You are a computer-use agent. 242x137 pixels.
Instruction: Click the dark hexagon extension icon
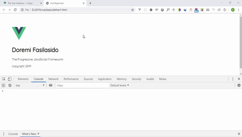pyautogui.click(x=151, y=10)
